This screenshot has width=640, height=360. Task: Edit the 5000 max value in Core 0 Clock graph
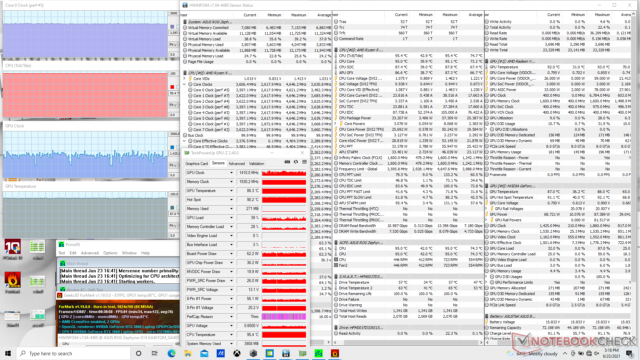174,13
